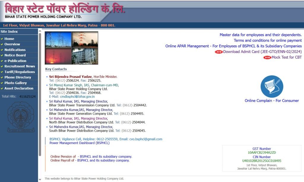Click Sri Manoj Kumar Singh Chairman-cum-MD link
Viewport: 304px width, 182px height.
(84, 85)
